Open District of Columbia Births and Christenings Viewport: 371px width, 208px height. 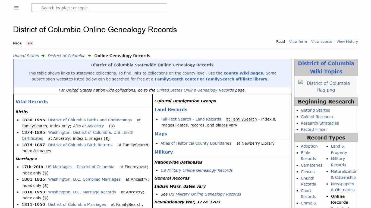[90, 120]
